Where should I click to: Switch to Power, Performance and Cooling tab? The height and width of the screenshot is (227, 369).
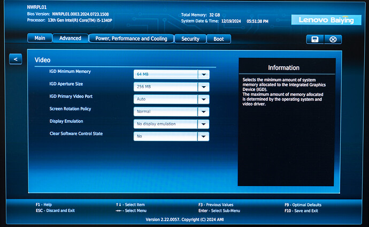pos(131,39)
